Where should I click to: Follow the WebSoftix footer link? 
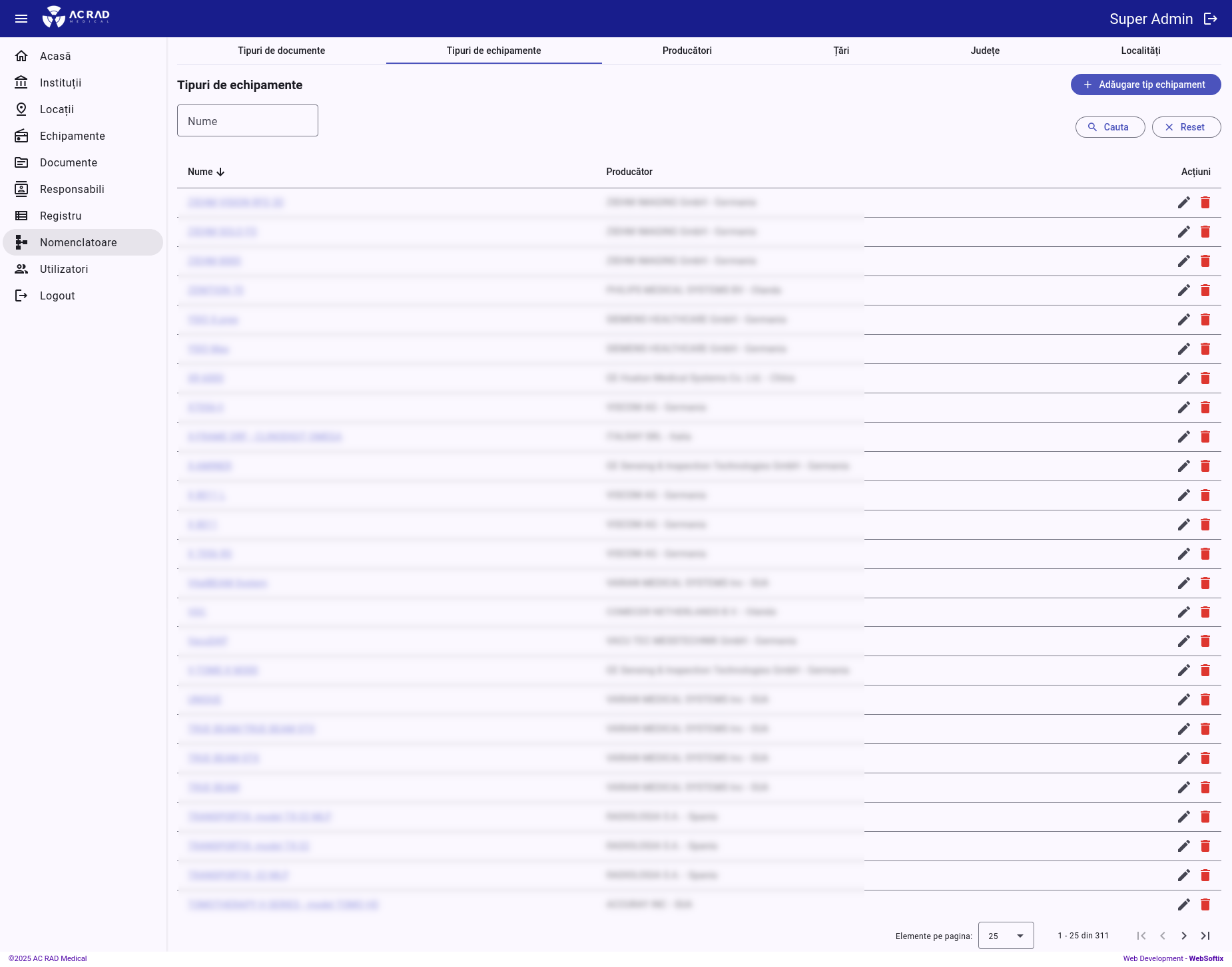1206,958
